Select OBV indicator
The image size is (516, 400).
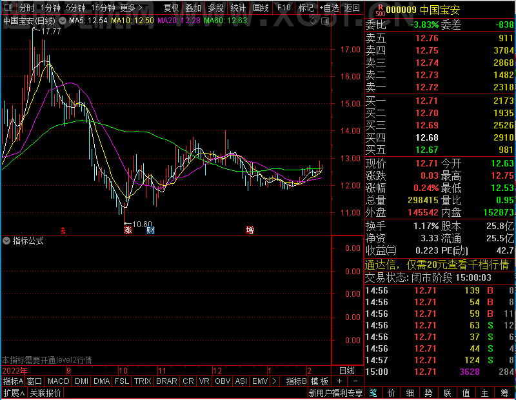223,381
